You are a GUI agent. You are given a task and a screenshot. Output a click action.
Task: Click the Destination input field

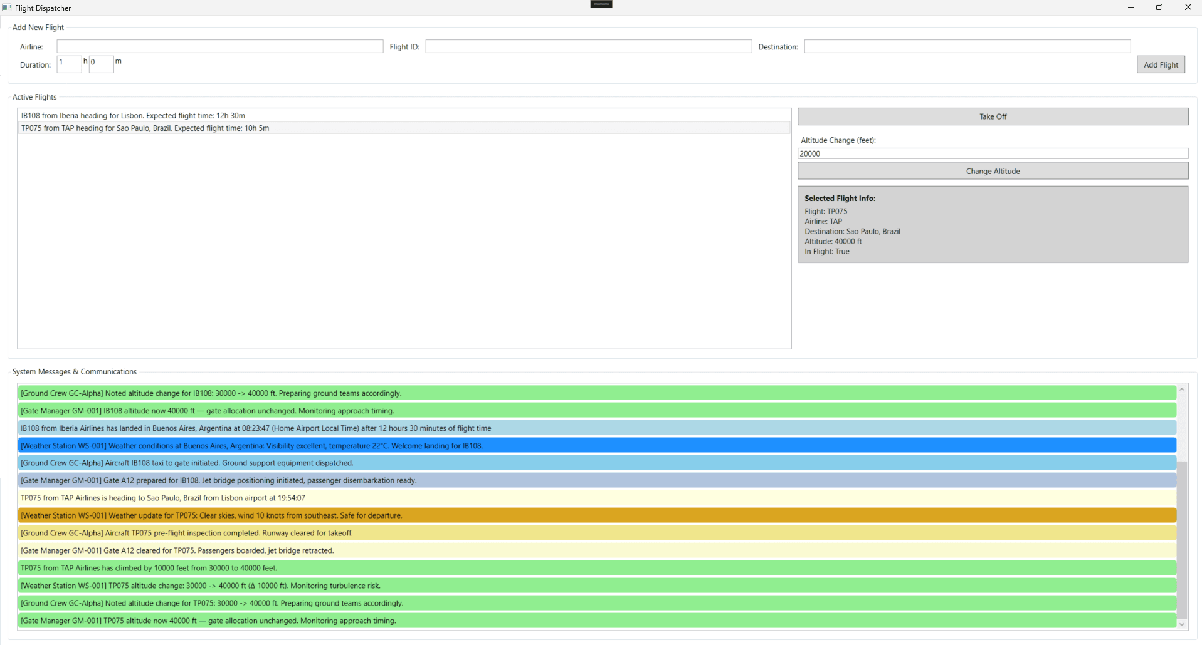point(967,46)
